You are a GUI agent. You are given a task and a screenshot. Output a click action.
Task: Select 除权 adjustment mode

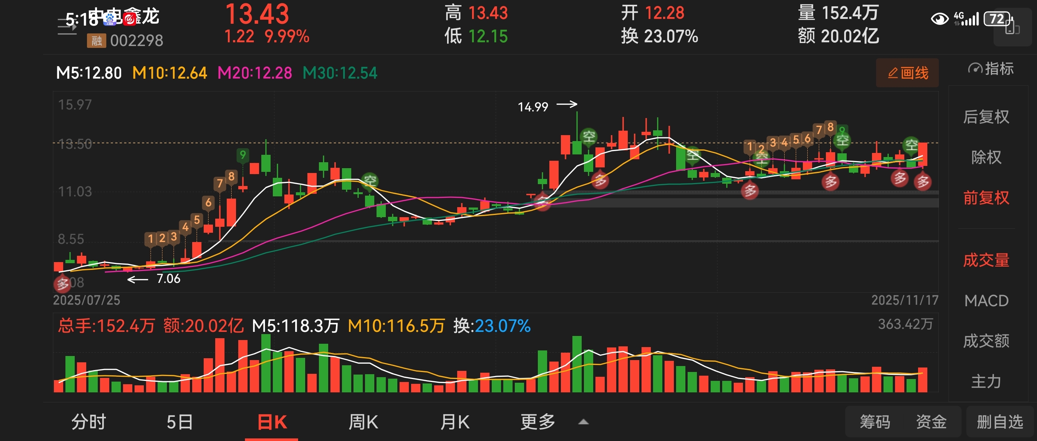[986, 157]
